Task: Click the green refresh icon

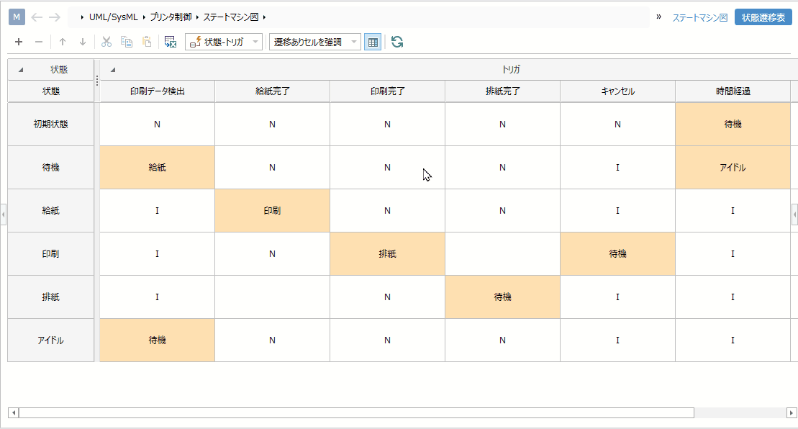Action: point(397,42)
